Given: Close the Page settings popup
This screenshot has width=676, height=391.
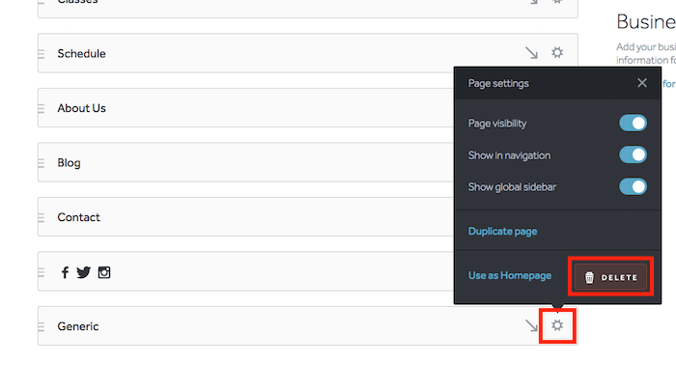Looking at the screenshot, I should point(642,83).
